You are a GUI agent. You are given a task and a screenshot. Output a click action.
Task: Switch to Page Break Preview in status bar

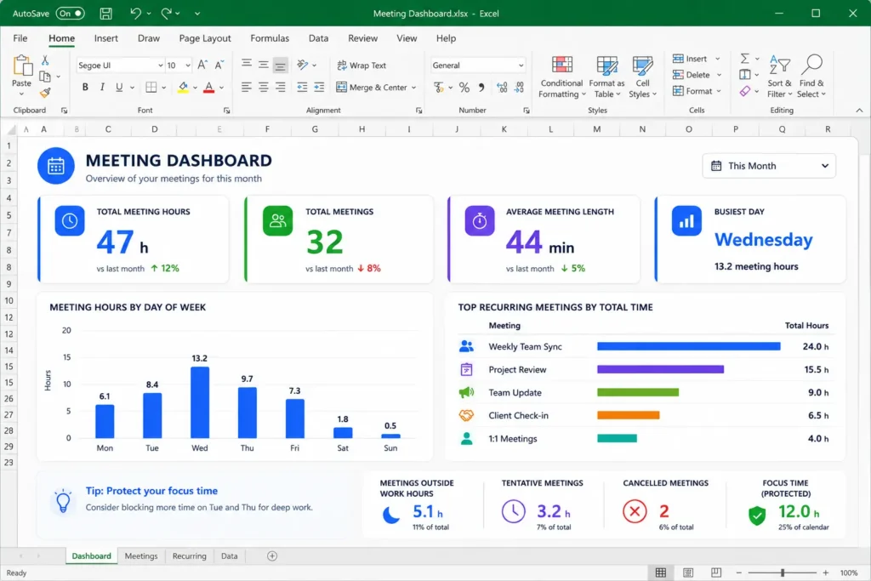[x=716, y=572]
